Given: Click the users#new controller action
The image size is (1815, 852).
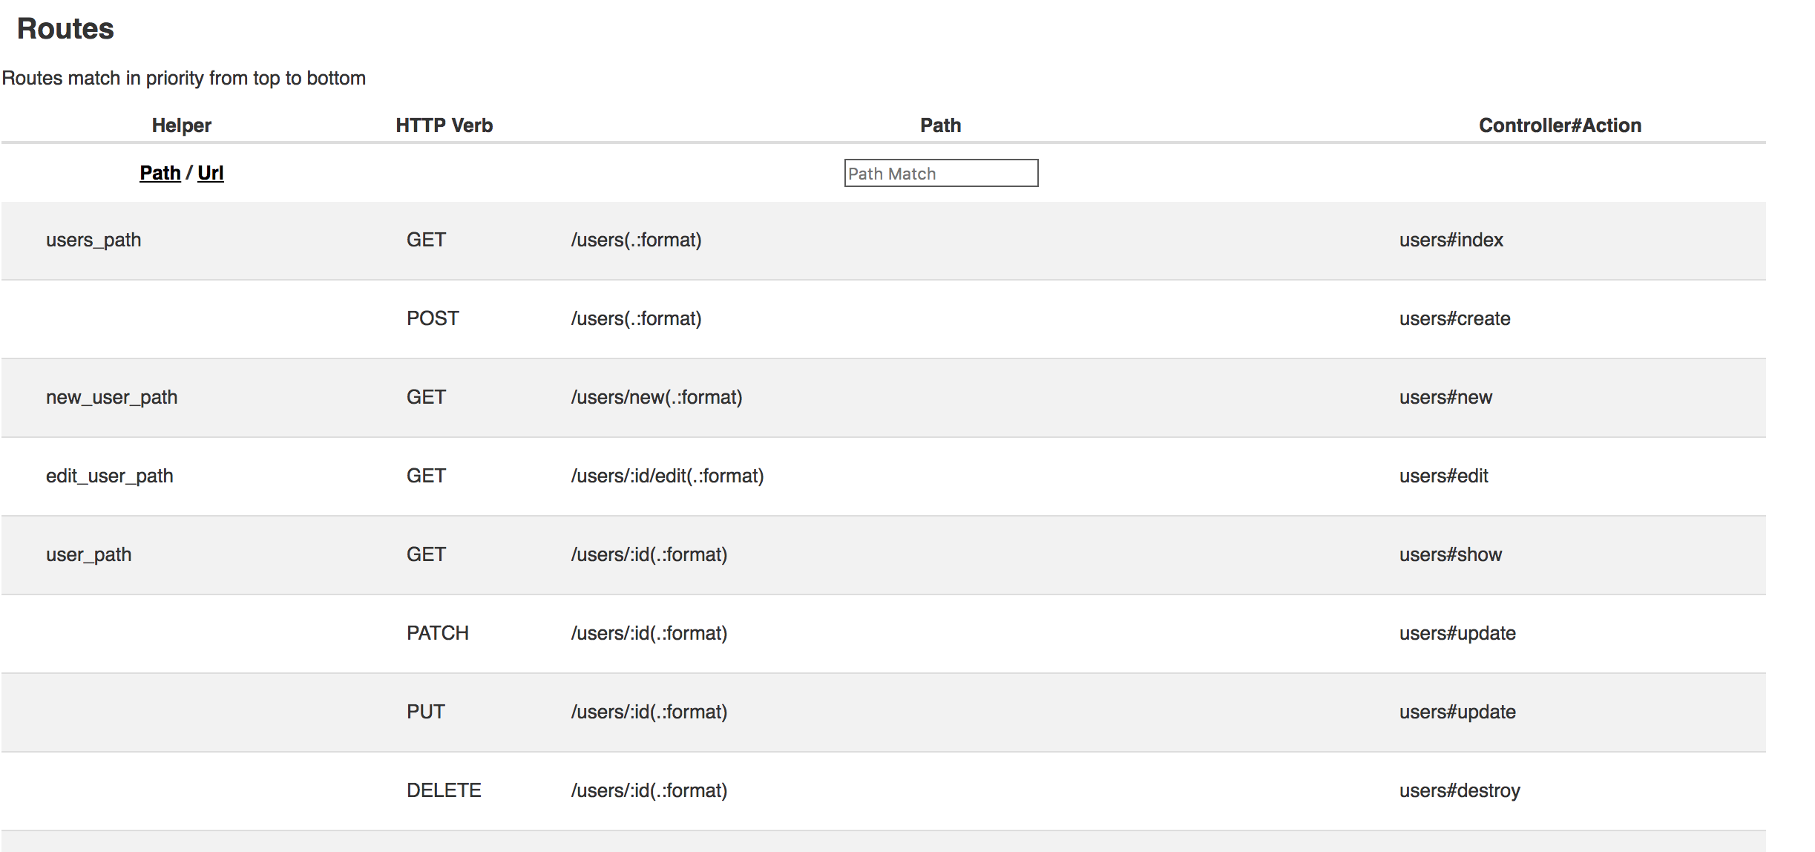Looking at the screenshot, I should (1446, 397).
